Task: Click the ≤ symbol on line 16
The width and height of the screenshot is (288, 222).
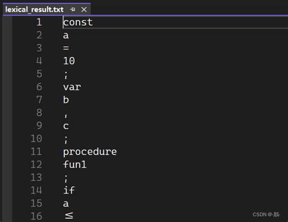Action: (69, 215)
